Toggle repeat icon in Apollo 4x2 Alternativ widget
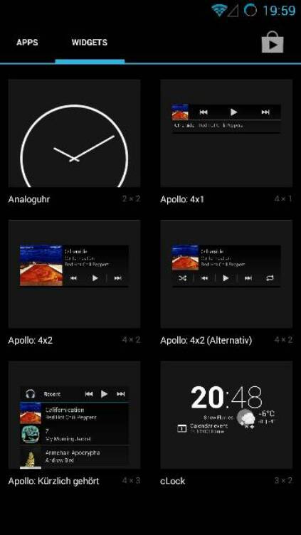This screenshot has width=301, height=535. (x=270, y=278)
